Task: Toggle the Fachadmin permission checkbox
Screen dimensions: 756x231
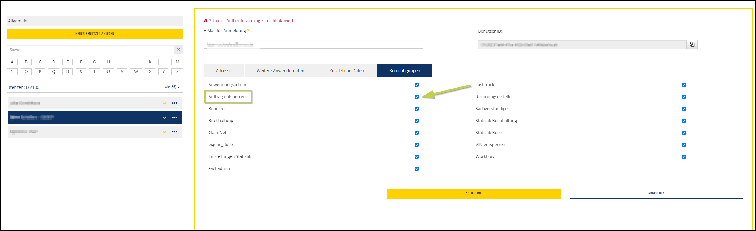Action: click(x=417, y=169)
